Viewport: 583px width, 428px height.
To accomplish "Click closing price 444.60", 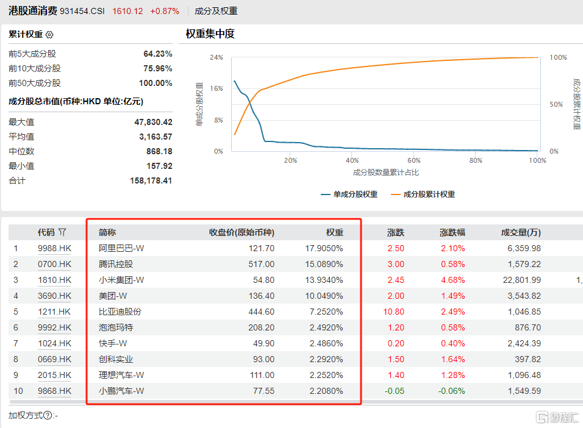I will (x=262, y=312).
